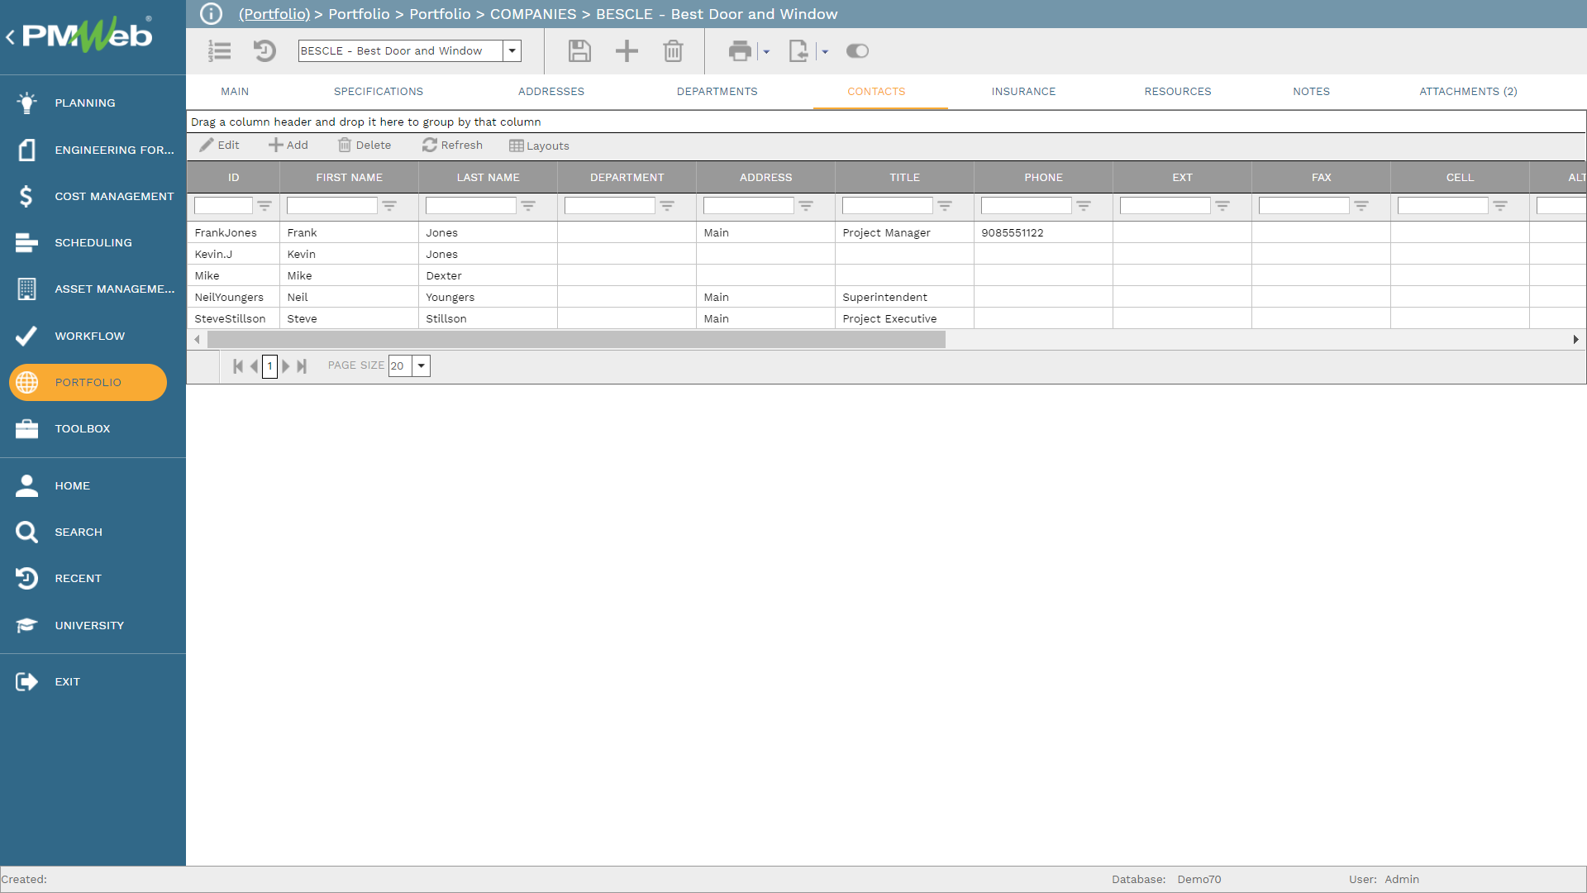Image resolution: width=1587 pixels, height=893 pixels.
Task: Toggle the switch in the top toolbar
Action: [857, 51]
